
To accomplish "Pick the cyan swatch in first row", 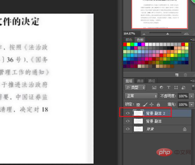I will click(x=136, y=44).
